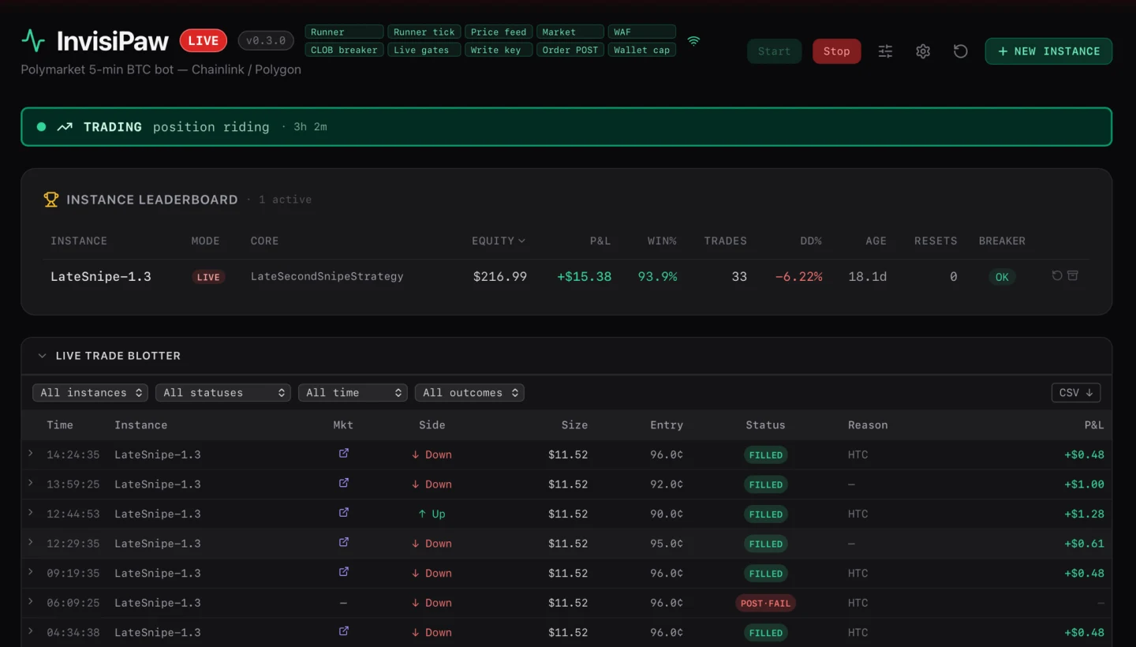Click the InvisiPaw pulse logo icon
Image resolution: width=1136 pixels, height=647 pixels.
click(x=33, y=40)
